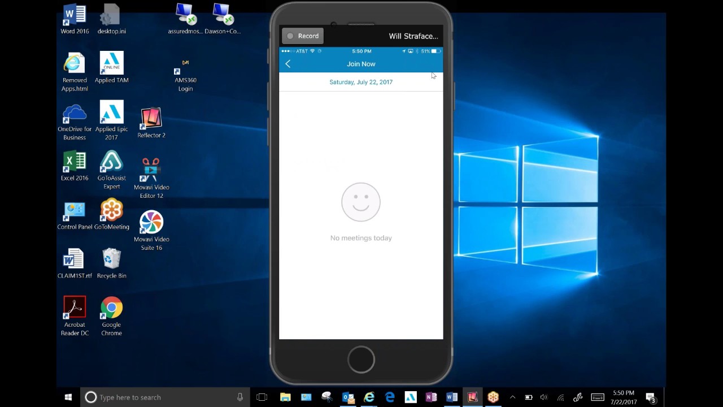
Task: Open the CLAIM1ST.rtf document
Action: [75, 264]
